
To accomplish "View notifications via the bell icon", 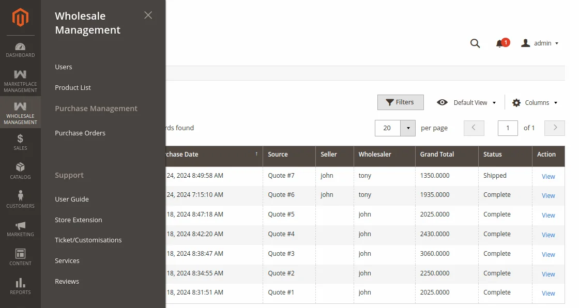I will pos(500,43).
